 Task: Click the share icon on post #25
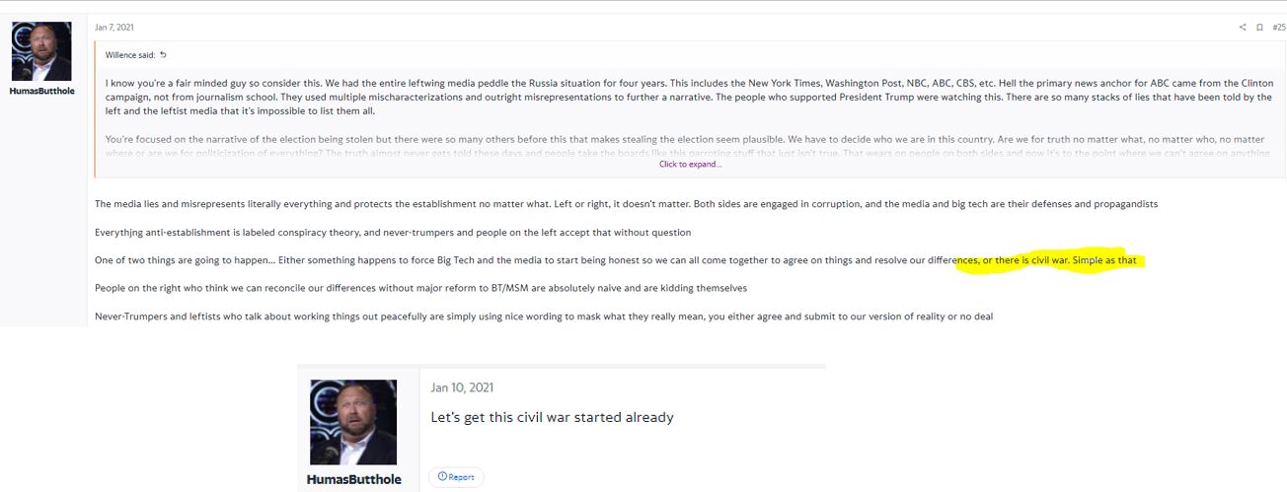point(1243,28)
